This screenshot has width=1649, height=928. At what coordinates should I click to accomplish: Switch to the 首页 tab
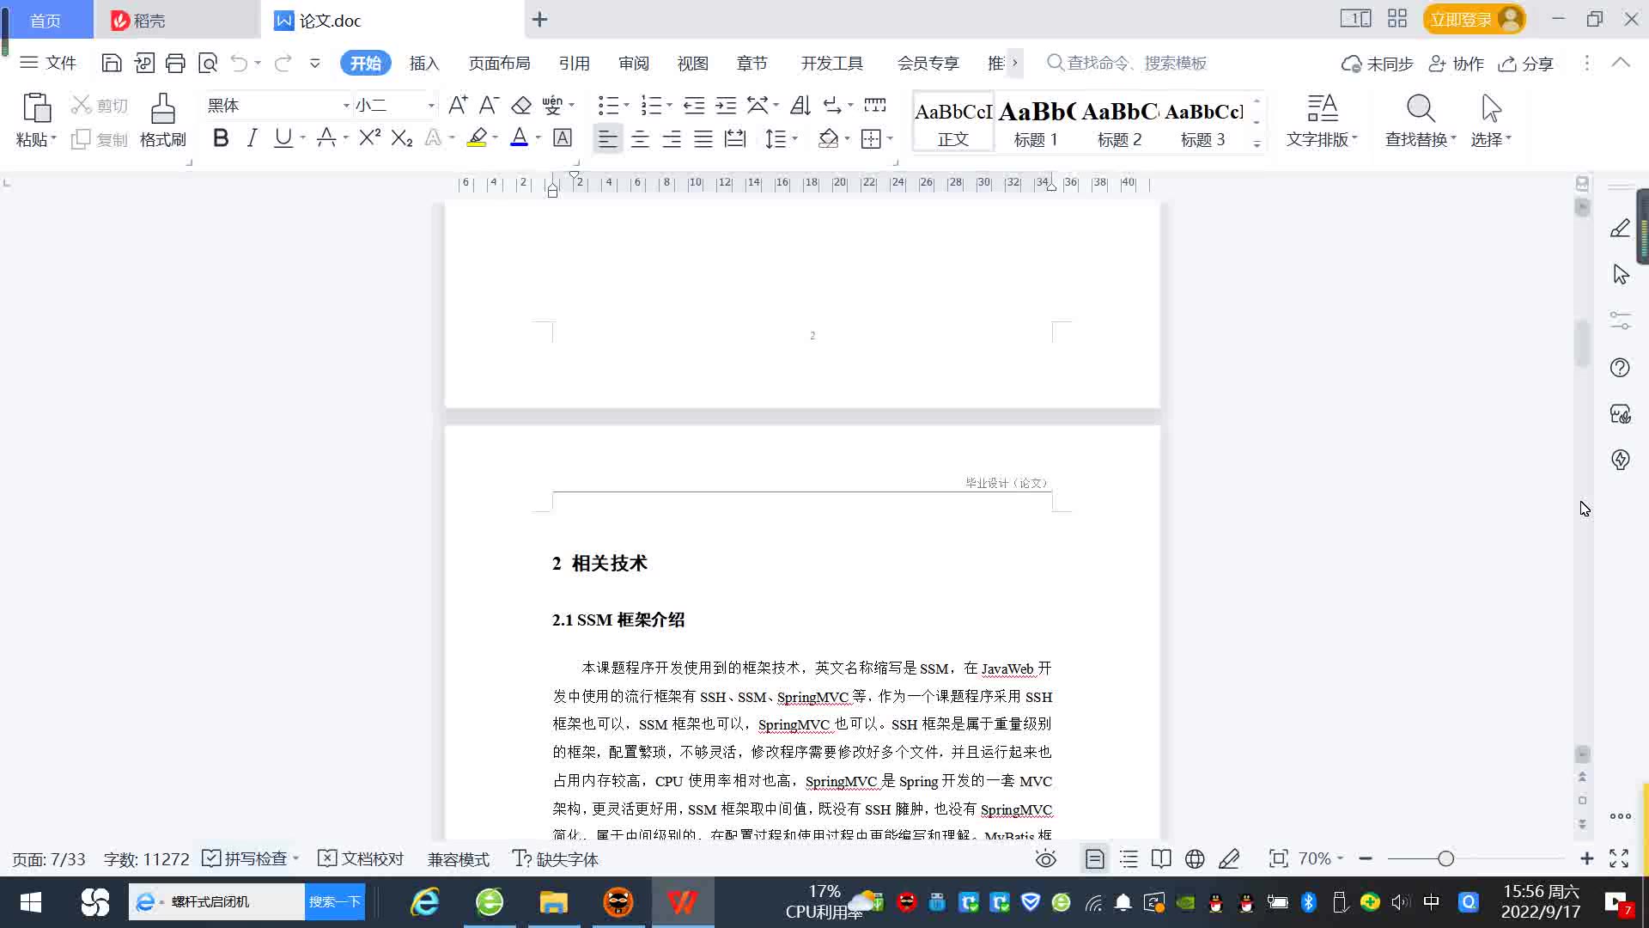(x=46, y=20)
